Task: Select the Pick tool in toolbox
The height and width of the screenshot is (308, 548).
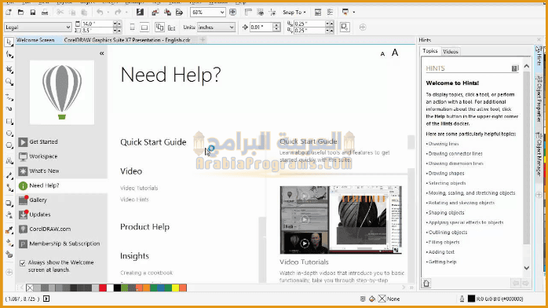Action: (9, 42)
